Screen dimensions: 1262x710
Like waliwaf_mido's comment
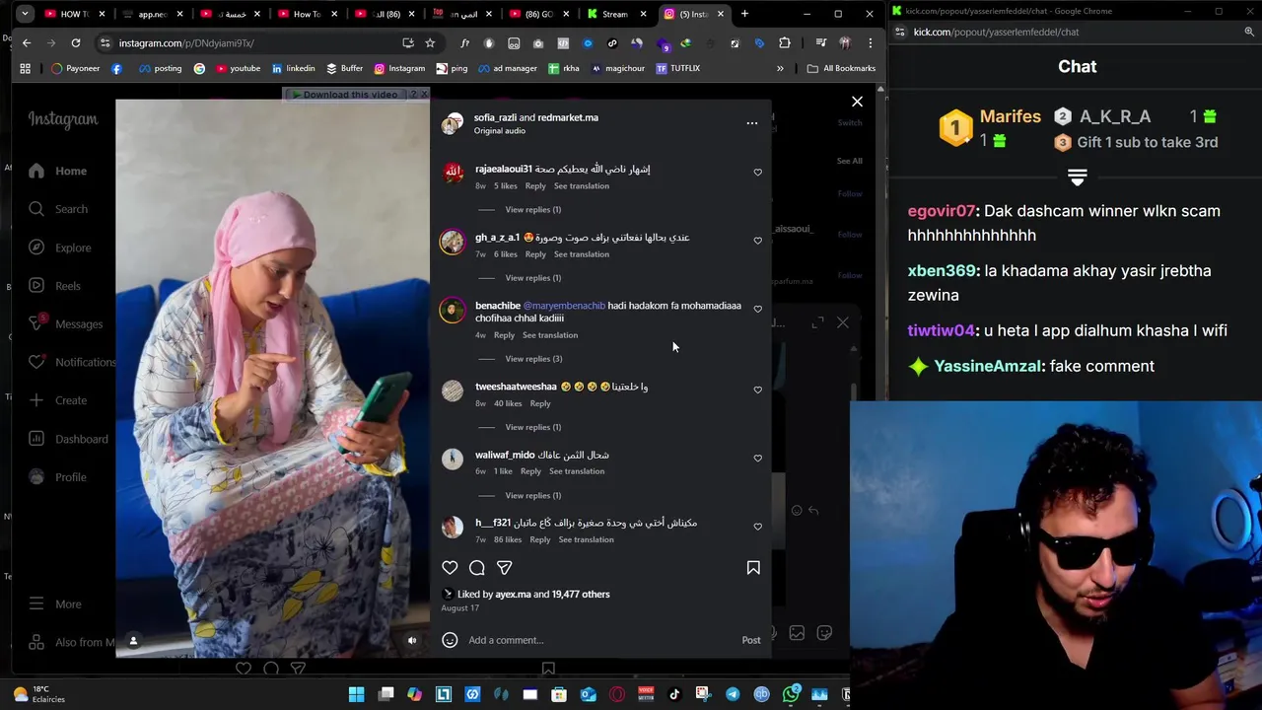pyautogui.click(x=758, y=459)
